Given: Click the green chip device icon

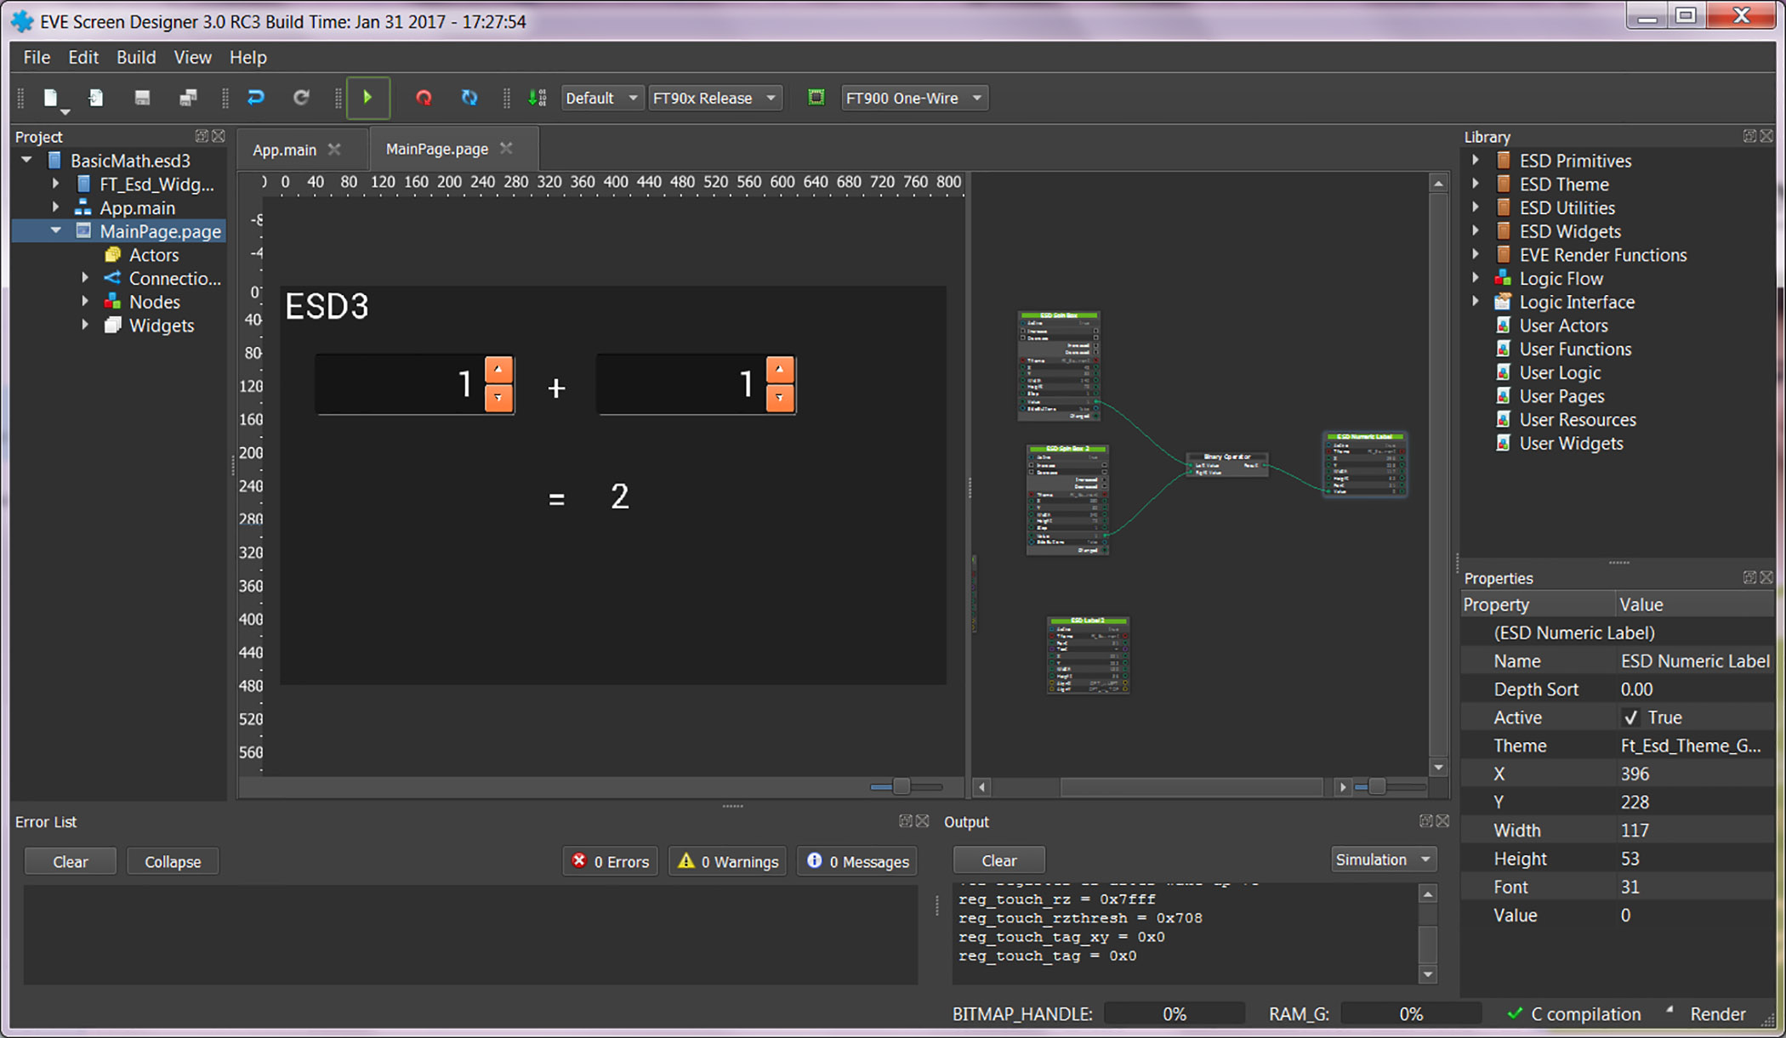Looking at the screenshot, I should 816,97.
